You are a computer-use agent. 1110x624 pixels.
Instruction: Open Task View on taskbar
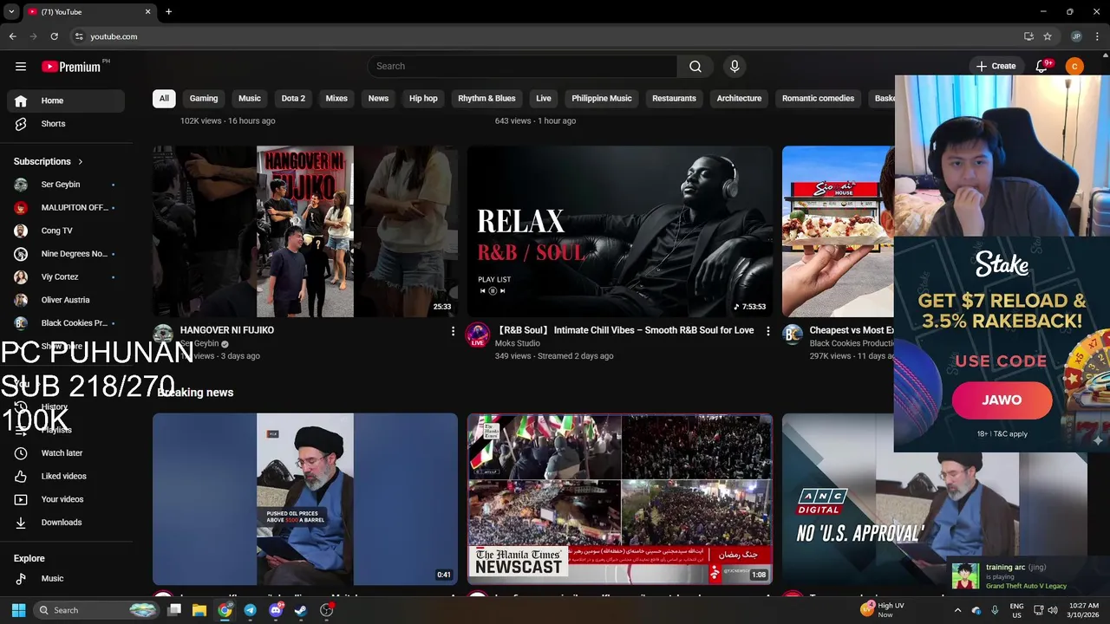173,610
